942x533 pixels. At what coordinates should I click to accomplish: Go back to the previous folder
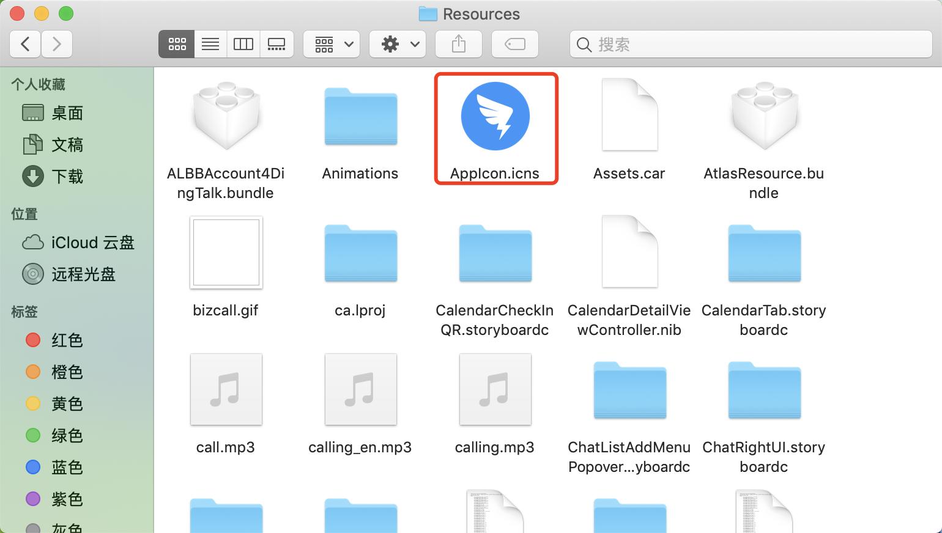[26, 44]
